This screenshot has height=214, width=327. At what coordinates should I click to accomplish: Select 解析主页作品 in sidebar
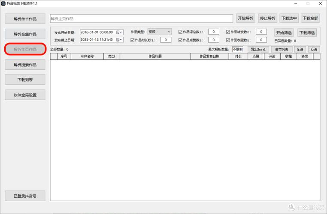[25, 49]
